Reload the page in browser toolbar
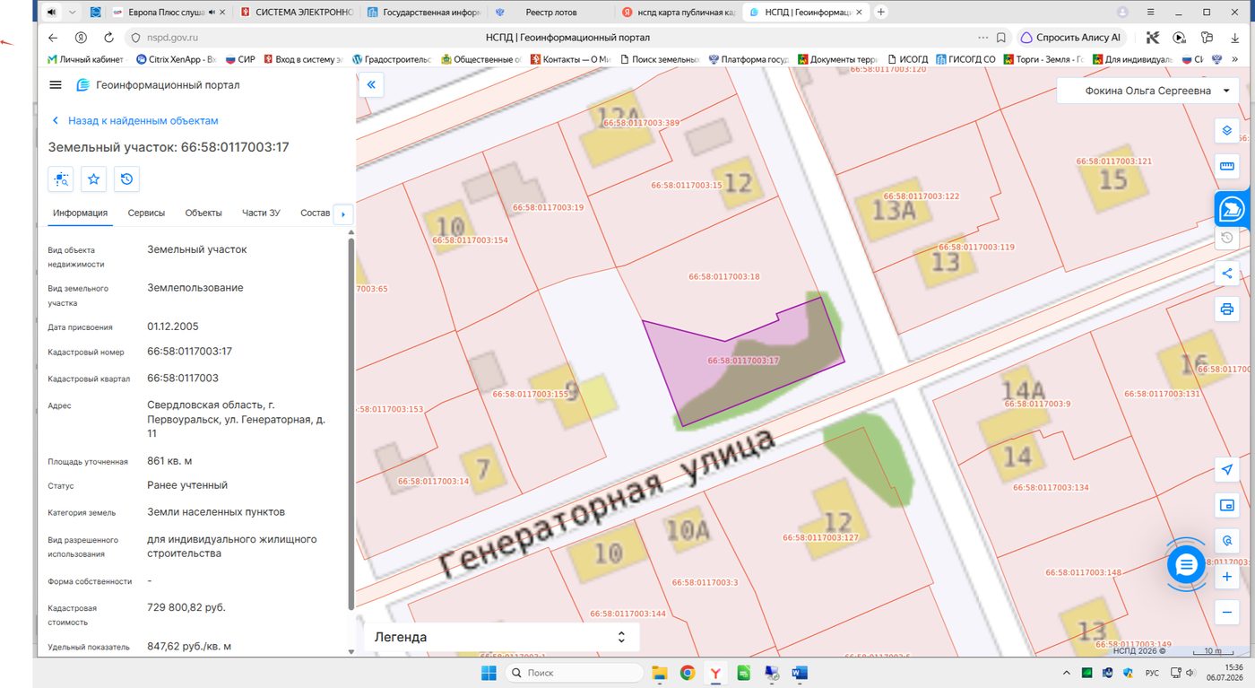Viewport: 1255px width, 688px height. [108, 38]
